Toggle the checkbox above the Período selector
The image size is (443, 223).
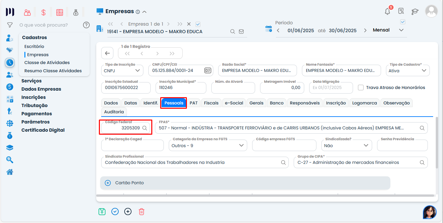click(402, 22)
